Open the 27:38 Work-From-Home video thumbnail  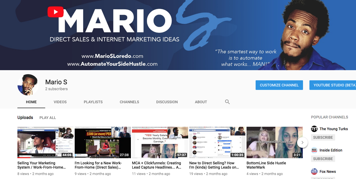(103, 142)
